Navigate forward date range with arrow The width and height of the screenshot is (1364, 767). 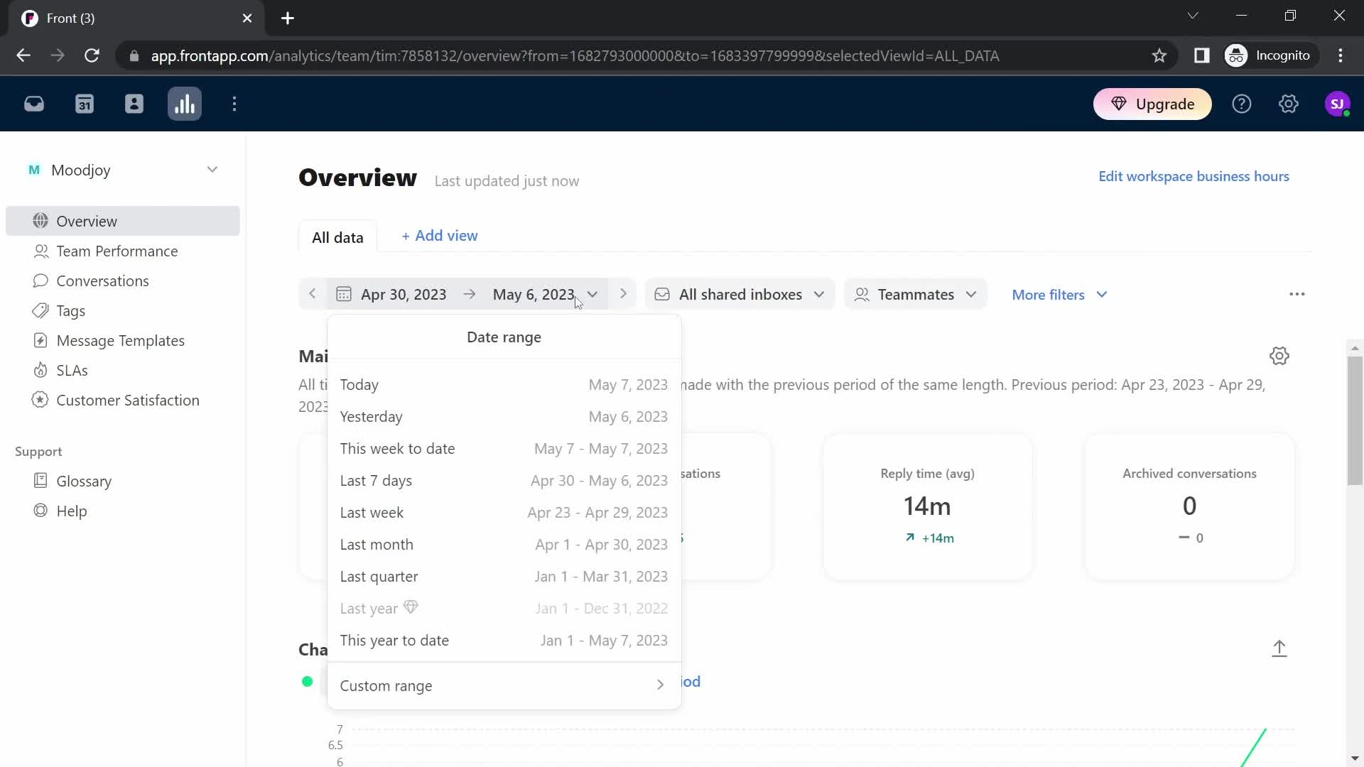(624, 294)
